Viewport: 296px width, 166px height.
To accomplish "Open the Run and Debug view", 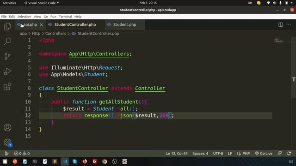I will point(7,71).
